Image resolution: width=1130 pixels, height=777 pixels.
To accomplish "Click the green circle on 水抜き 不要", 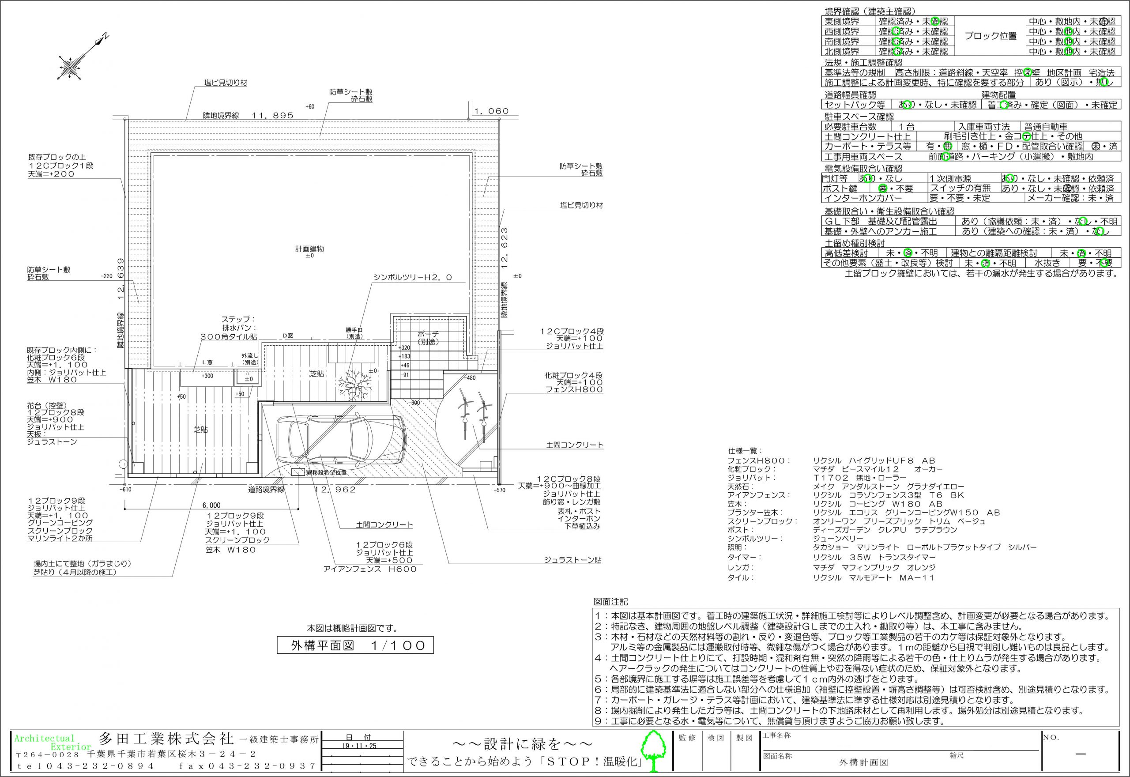I will click(x=1104, y=264).
